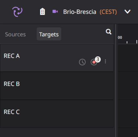Click the purple video camera icon

[55, 11]
